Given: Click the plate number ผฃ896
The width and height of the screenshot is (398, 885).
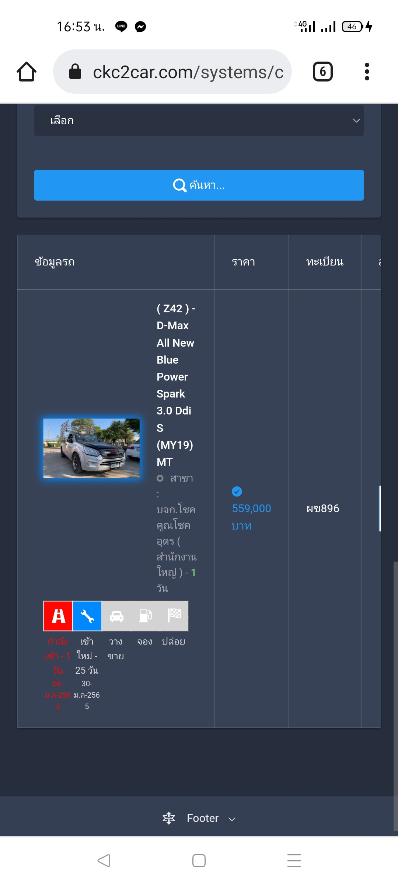Looking at the screenshot, I should 323,509.
